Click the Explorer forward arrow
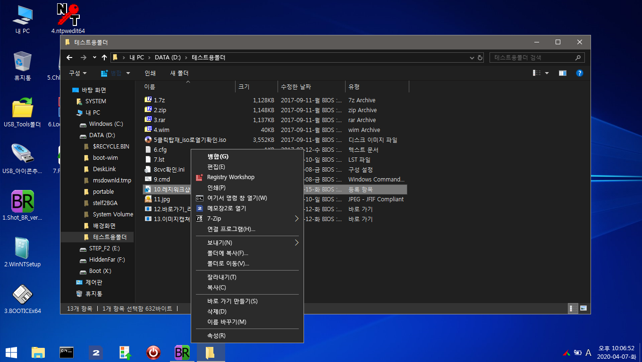 point(84,58)
